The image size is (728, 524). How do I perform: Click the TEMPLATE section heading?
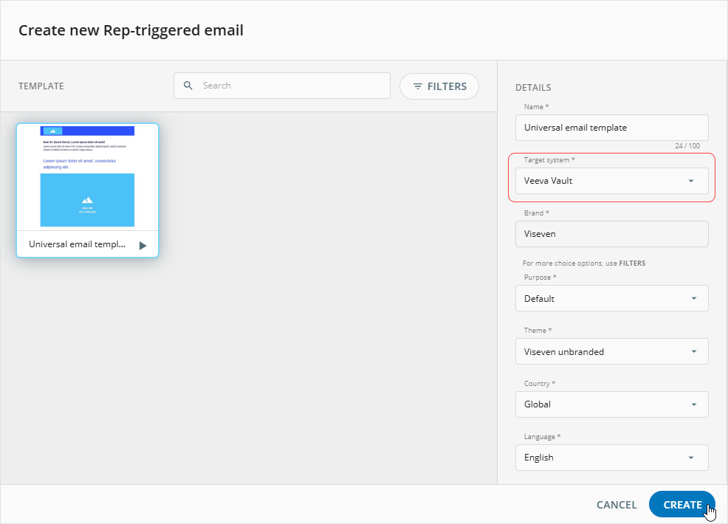tap(41, 86)
